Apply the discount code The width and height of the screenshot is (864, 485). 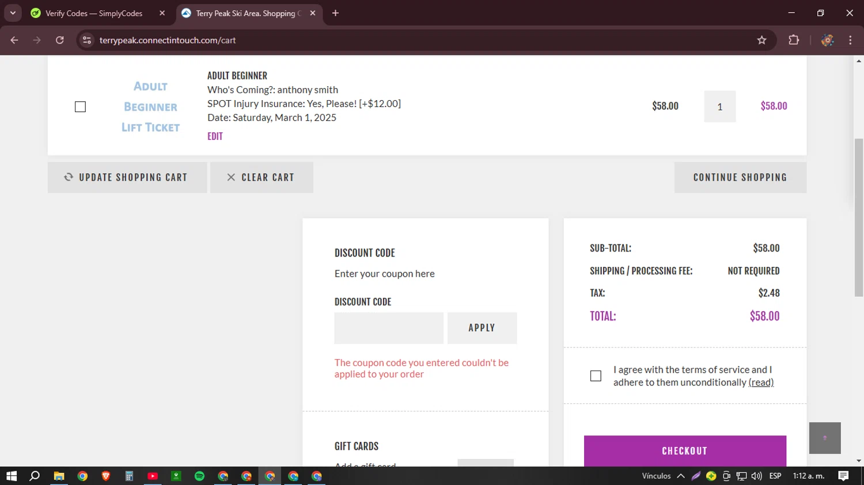pos(482,328)
